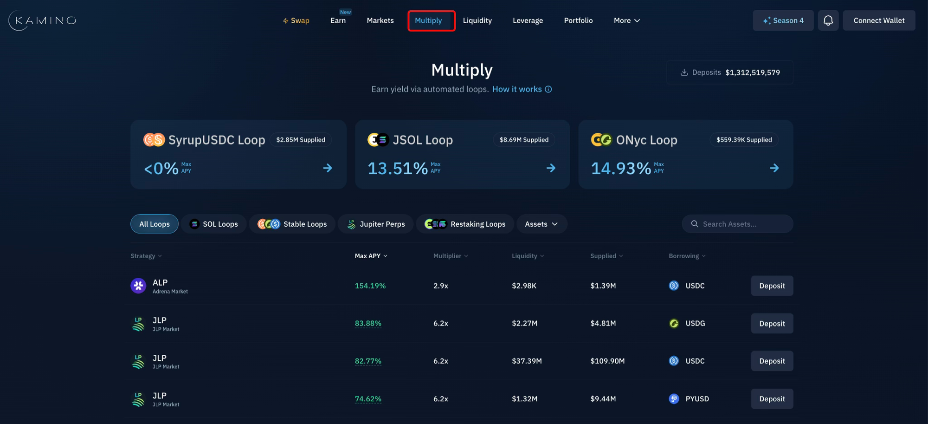The width and height of the screenshot is (928, 424).
Task: Click the PYUSD borrowing token icon
Action: point(674,399)
